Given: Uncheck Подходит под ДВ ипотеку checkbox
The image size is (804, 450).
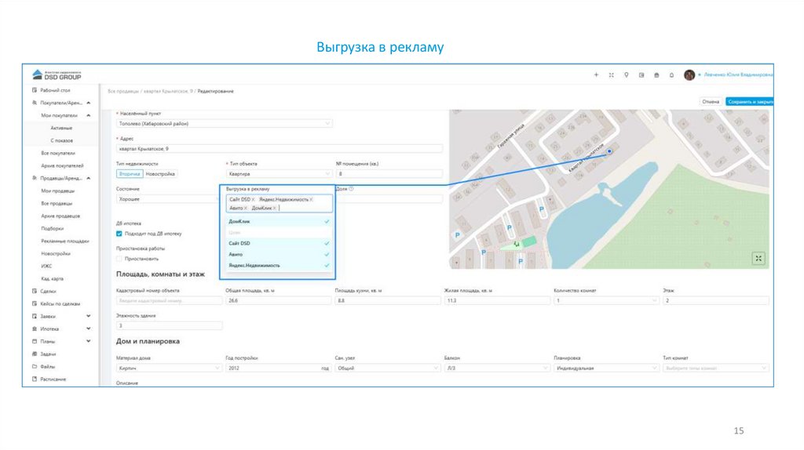Looking at the screenshot, I should [x=119, y=234].
